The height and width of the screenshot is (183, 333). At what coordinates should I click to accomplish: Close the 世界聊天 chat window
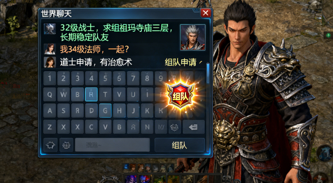(x=206, y=13)
